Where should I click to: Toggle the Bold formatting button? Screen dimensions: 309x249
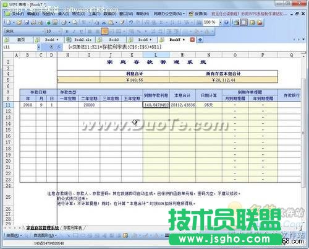(x=67, y=32)
